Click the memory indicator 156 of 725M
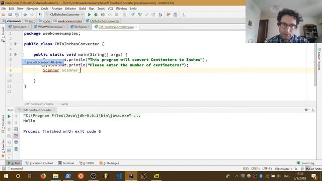The image size is (322, 181). pyautogui.click(x=313, y=169)
